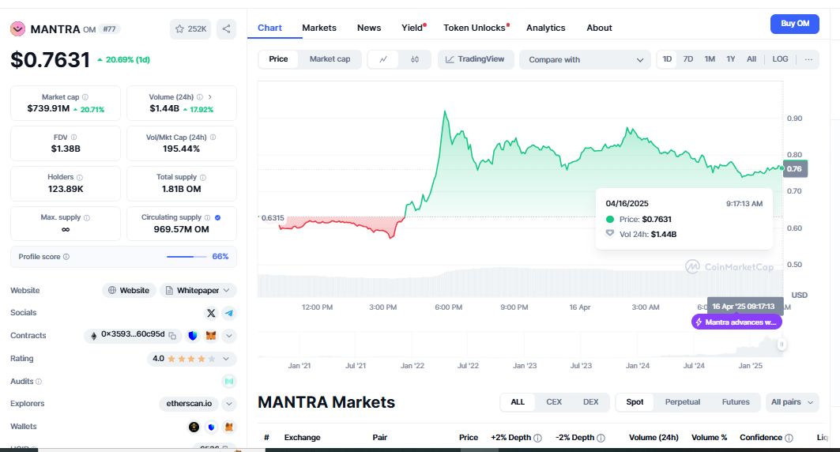This screenshot has height=452, width=840.
Task: Open chart more options ellipsis
Action: click(x=808, y=59)
